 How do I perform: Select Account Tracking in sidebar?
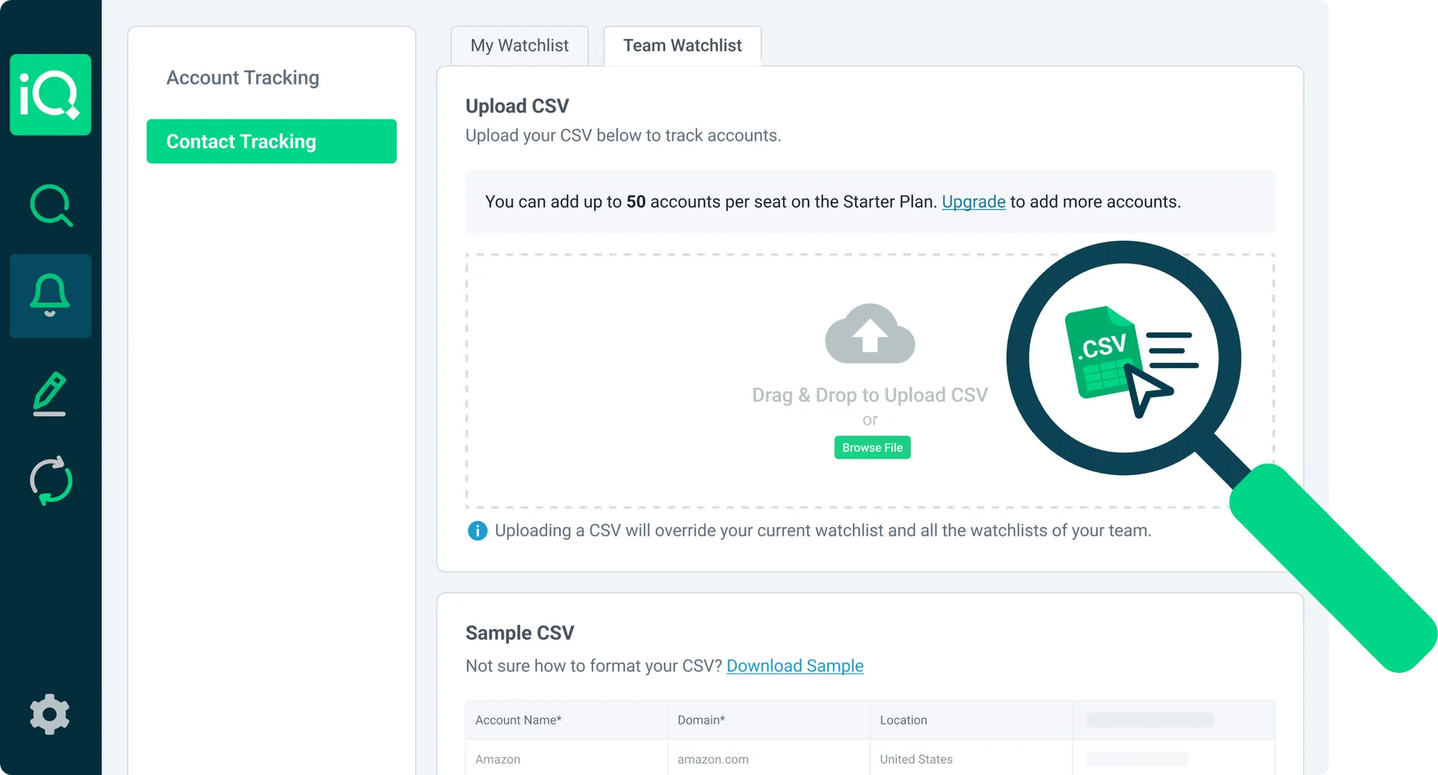(x=242, y=77)
